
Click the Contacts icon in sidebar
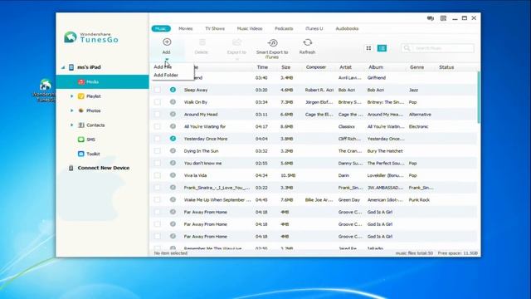tap(81, 125)
